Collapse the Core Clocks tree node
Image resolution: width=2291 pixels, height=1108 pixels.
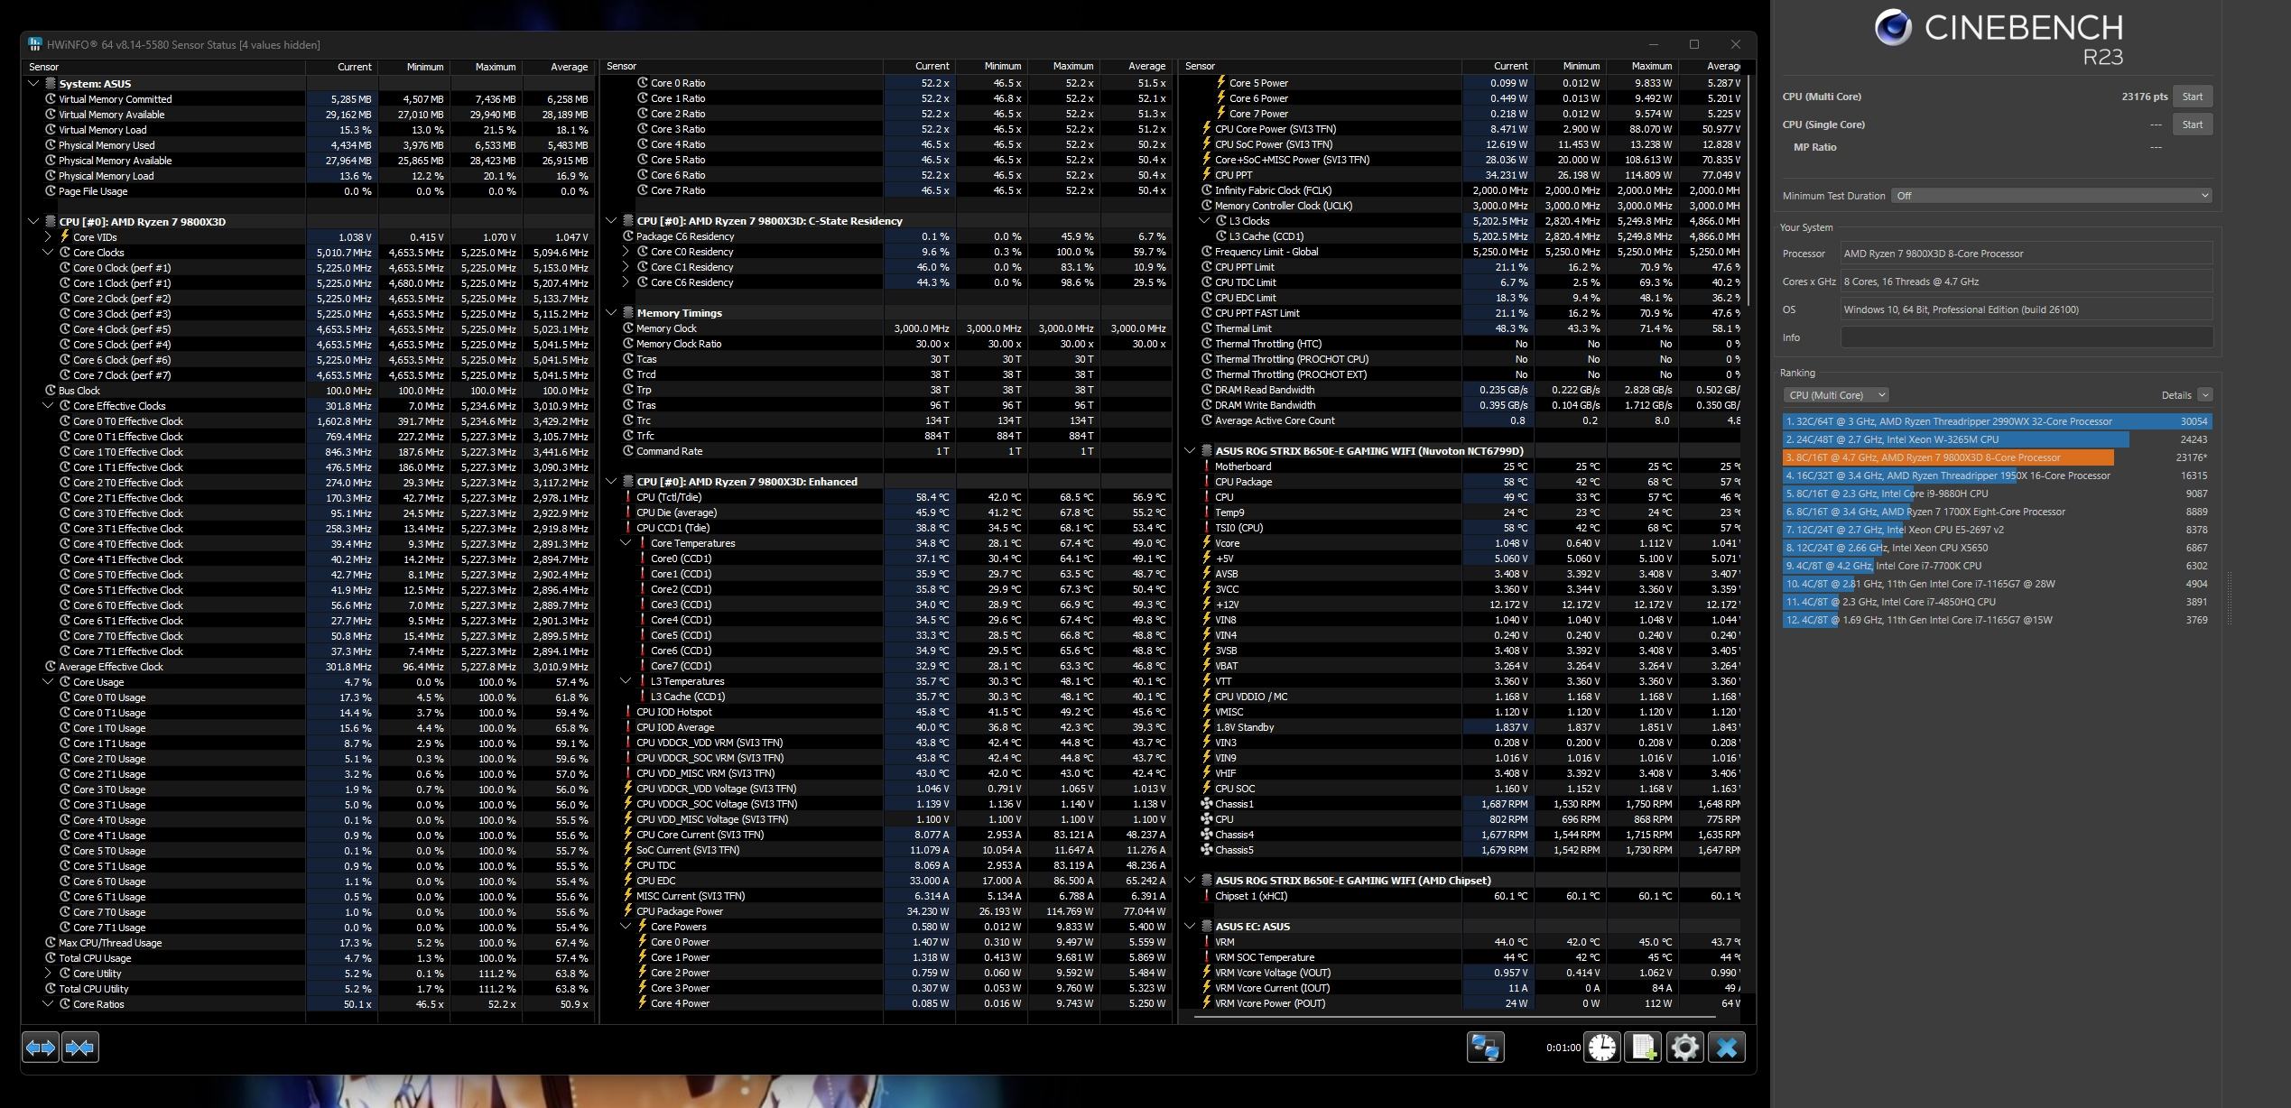tap(48, 253)
